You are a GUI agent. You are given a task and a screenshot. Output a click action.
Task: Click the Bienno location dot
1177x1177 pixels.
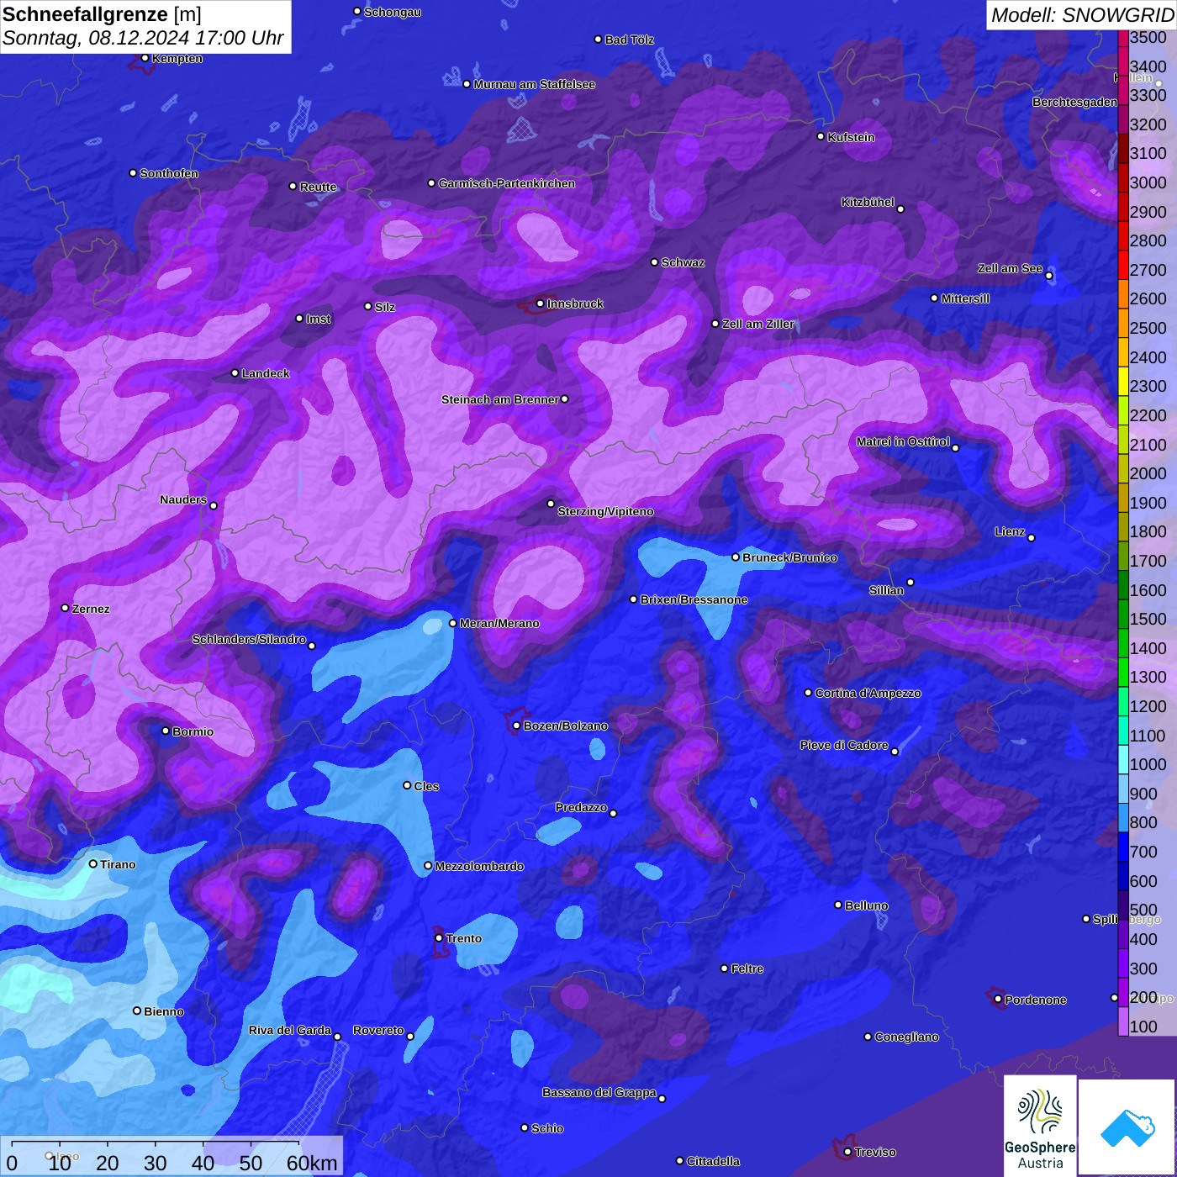pyautogui.click(x=137, y=1011)
